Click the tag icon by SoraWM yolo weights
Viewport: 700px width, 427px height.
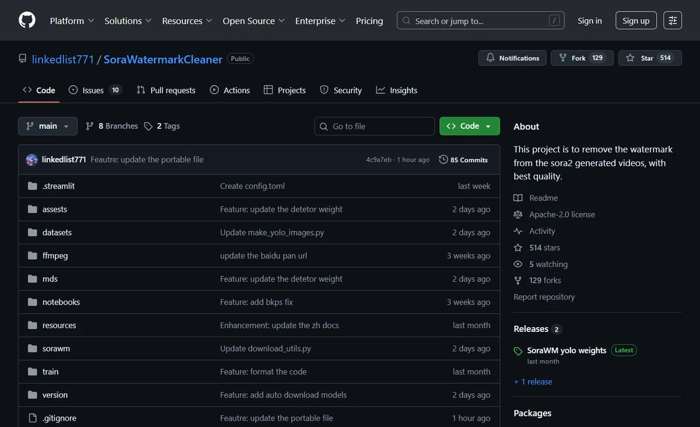click(518, 351)
